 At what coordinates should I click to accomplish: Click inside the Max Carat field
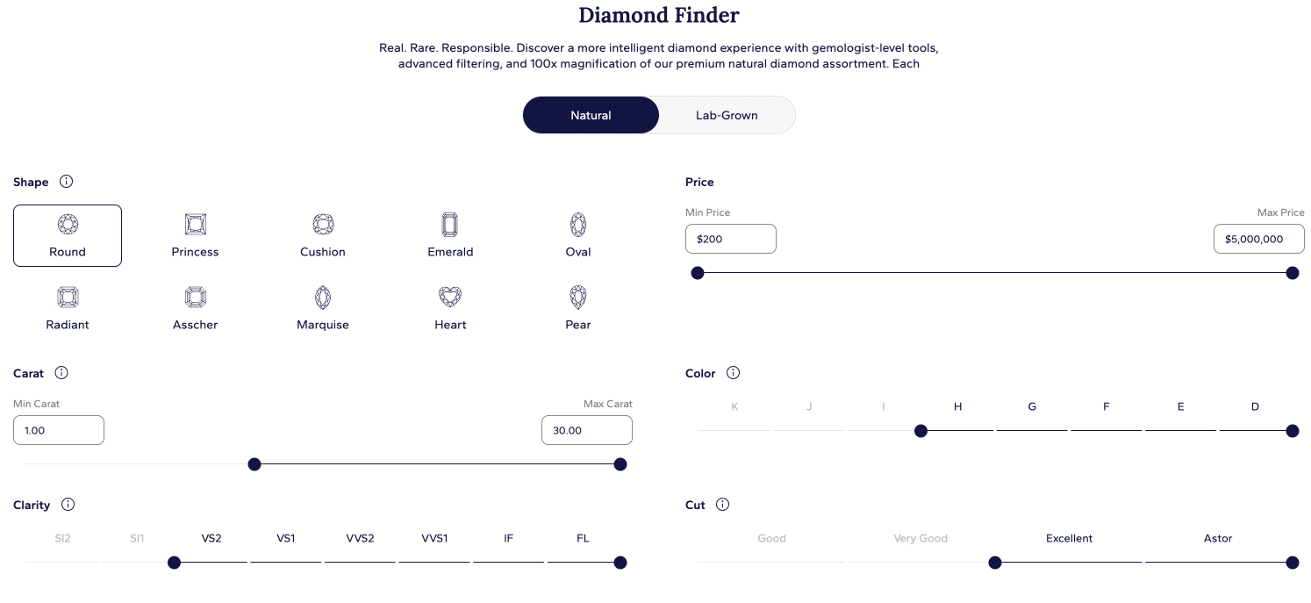[x=586, y=430]
